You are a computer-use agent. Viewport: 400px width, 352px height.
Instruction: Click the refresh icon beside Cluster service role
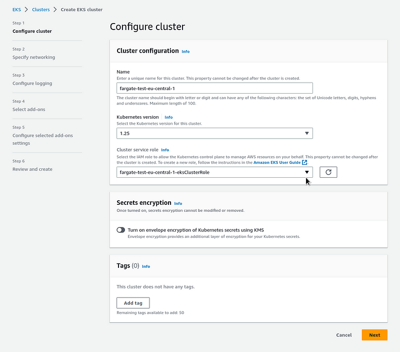[x=328, y=172]
